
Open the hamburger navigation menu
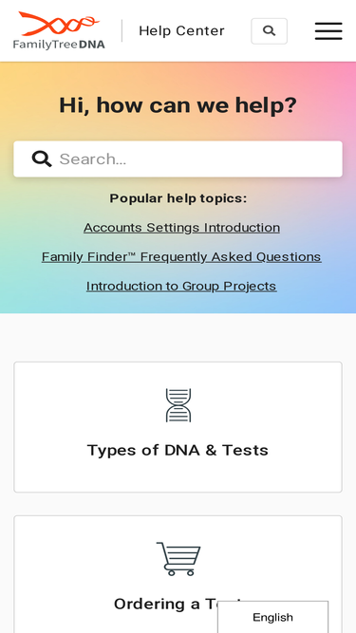328,31
